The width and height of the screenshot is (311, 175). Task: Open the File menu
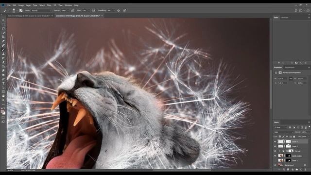click(9, 5)
